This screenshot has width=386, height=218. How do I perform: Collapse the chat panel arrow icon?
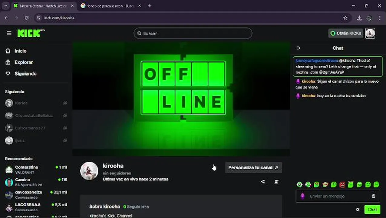click(298, 48)
